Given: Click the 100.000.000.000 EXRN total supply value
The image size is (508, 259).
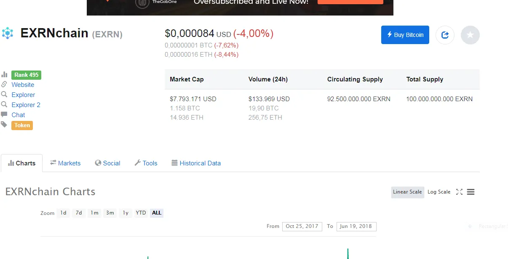Looking at the screenshot, I should pyautogui.click(x=439, y=99).
